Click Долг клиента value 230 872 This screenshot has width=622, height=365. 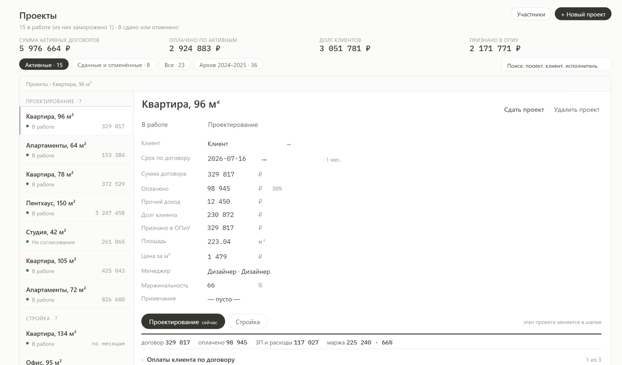[x=221, y=215]
